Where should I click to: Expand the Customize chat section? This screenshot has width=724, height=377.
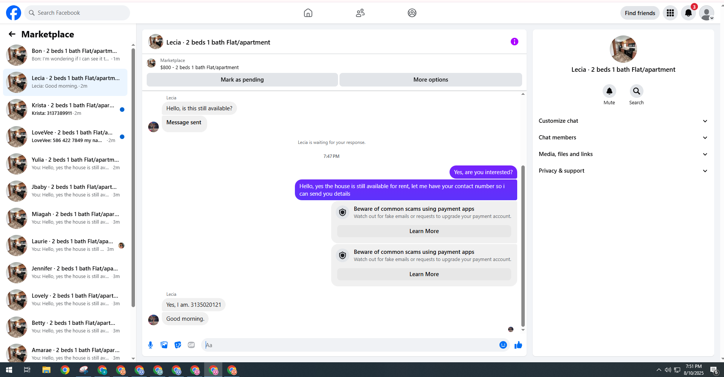[623, 121]
